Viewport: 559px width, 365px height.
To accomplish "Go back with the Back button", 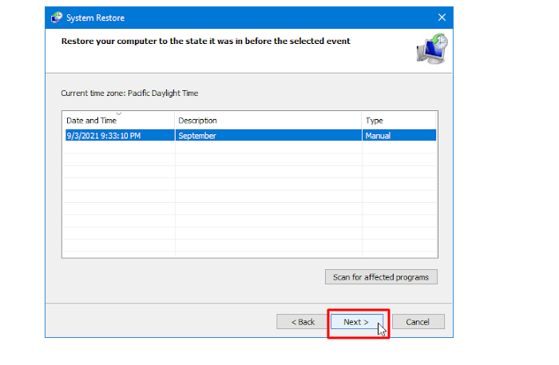I will coord(303,322).
